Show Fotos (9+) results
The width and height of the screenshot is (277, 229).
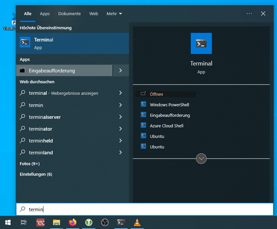pyautogui.click(x=30, y=164)
